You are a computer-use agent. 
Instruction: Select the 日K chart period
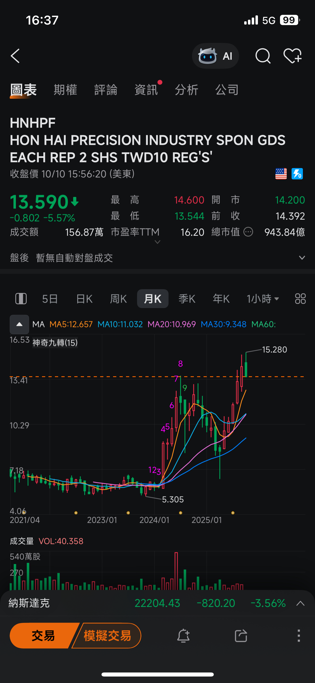(84, 299)
